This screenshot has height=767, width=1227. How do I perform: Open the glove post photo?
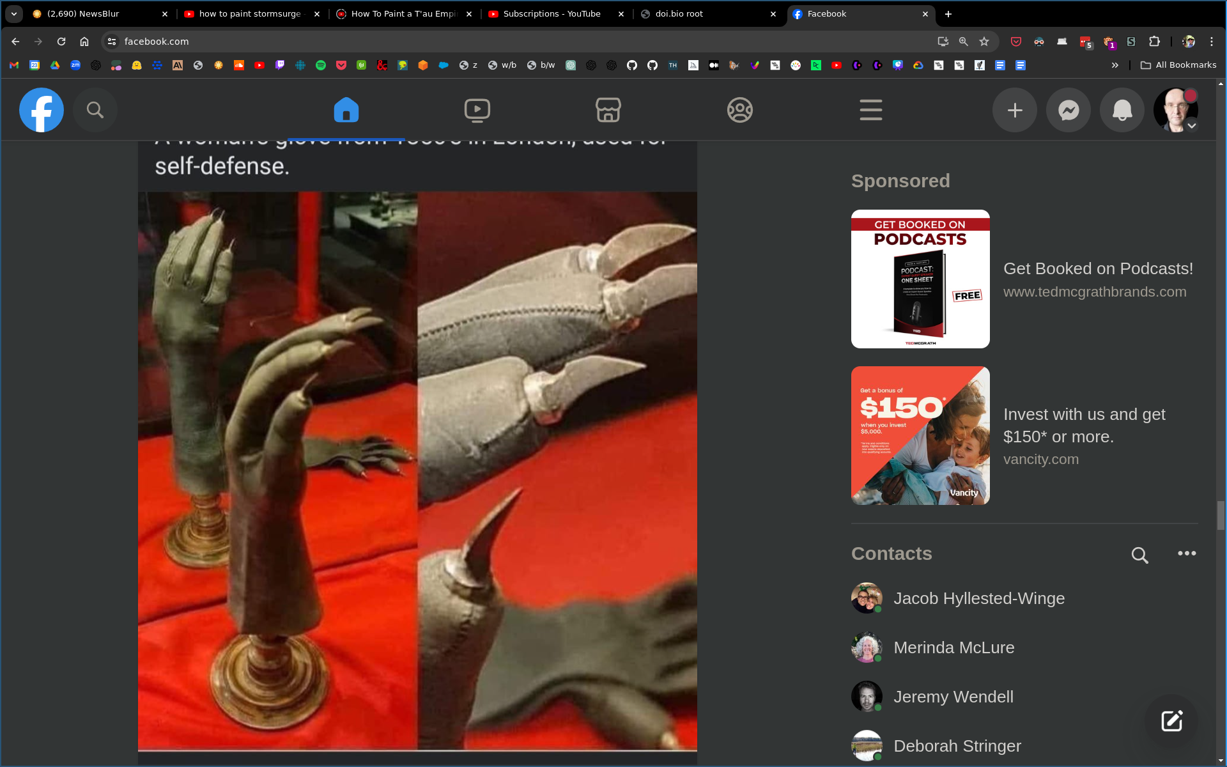click(x=417, y=471)
